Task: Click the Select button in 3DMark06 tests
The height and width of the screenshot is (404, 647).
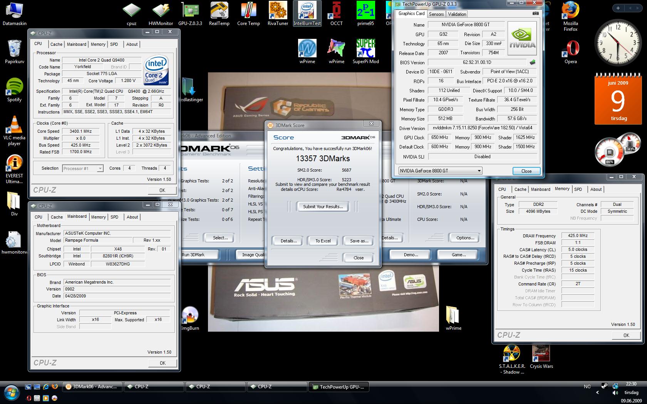Action: click(x=220, y=238)
